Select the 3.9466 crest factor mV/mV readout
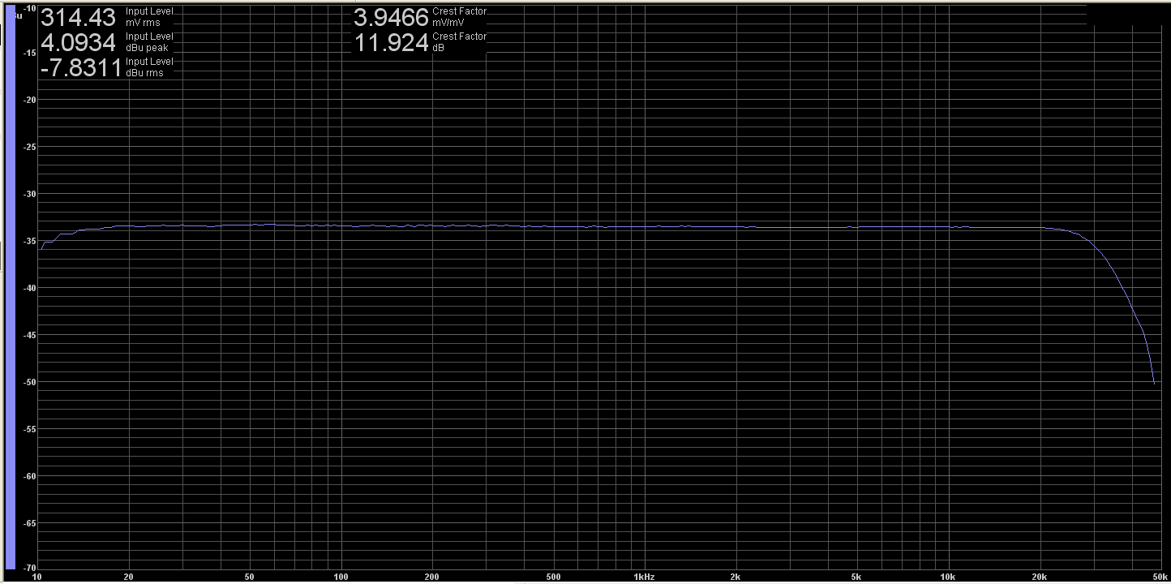1171x584 pixels. pos(391,17)
